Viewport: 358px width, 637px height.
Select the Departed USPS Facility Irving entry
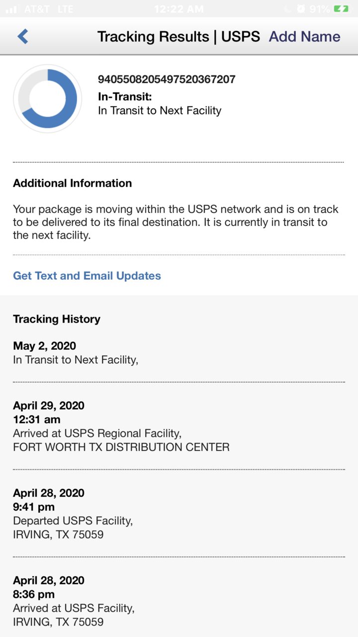179,514
